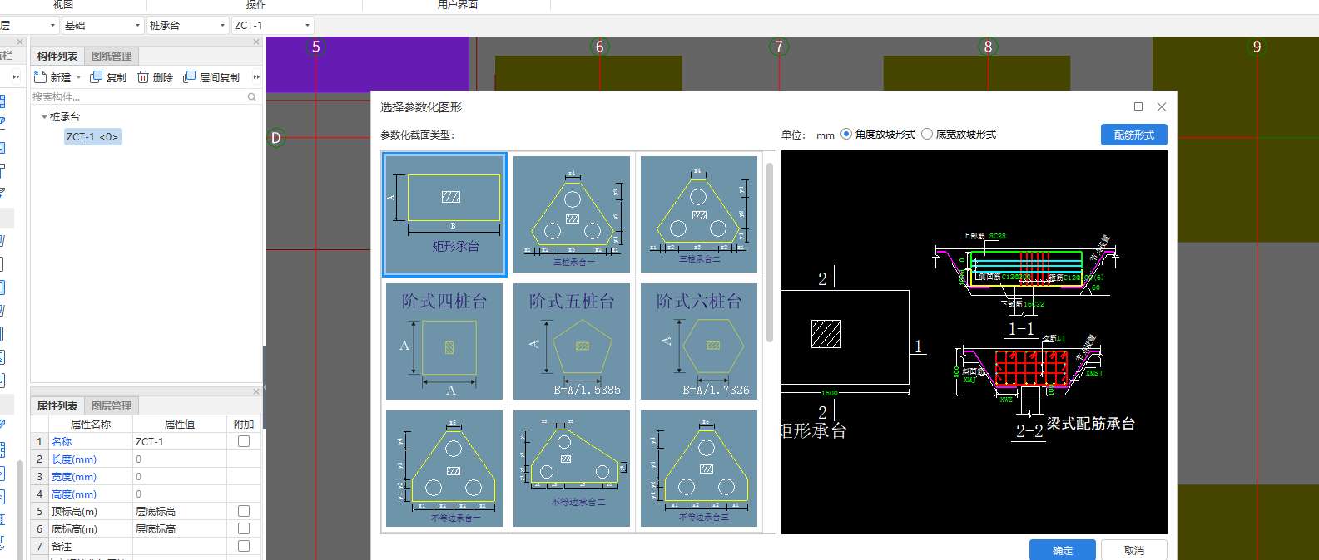Image resolution: width=1319 pixels, height=560 pixels.
Task: Collapse the 桩承台 tree node
Action: [x=44, y=117]
